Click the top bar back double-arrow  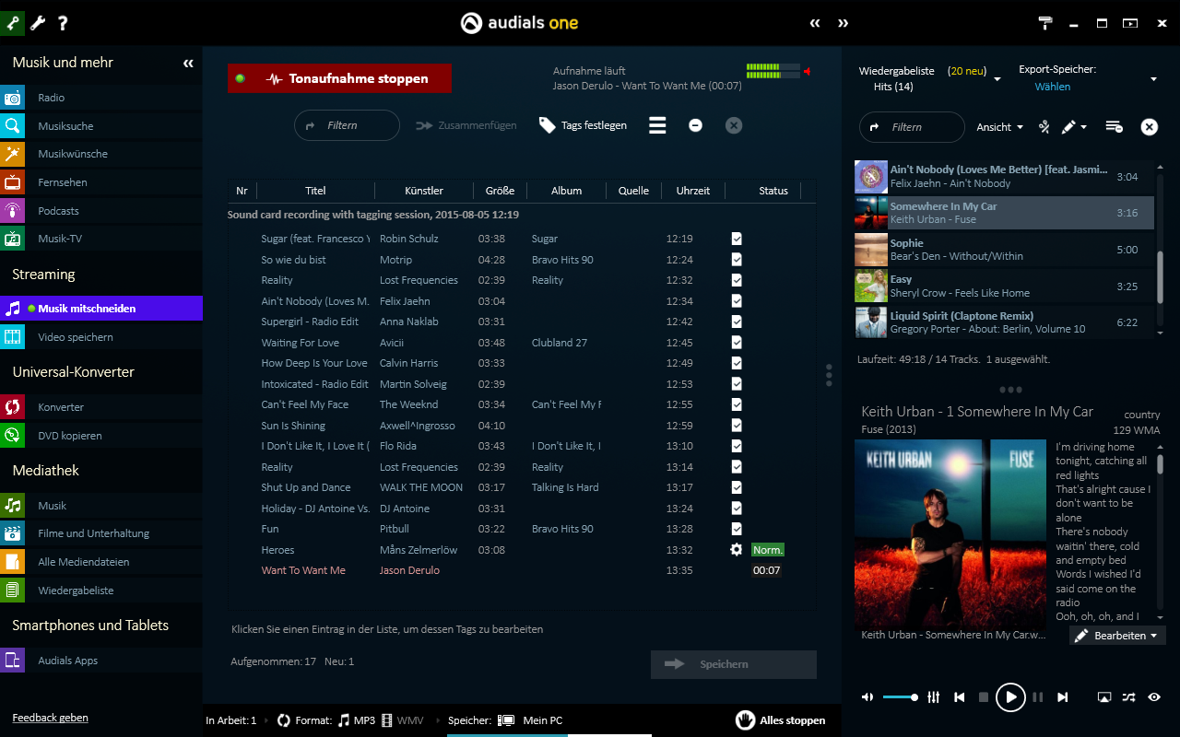815,23
